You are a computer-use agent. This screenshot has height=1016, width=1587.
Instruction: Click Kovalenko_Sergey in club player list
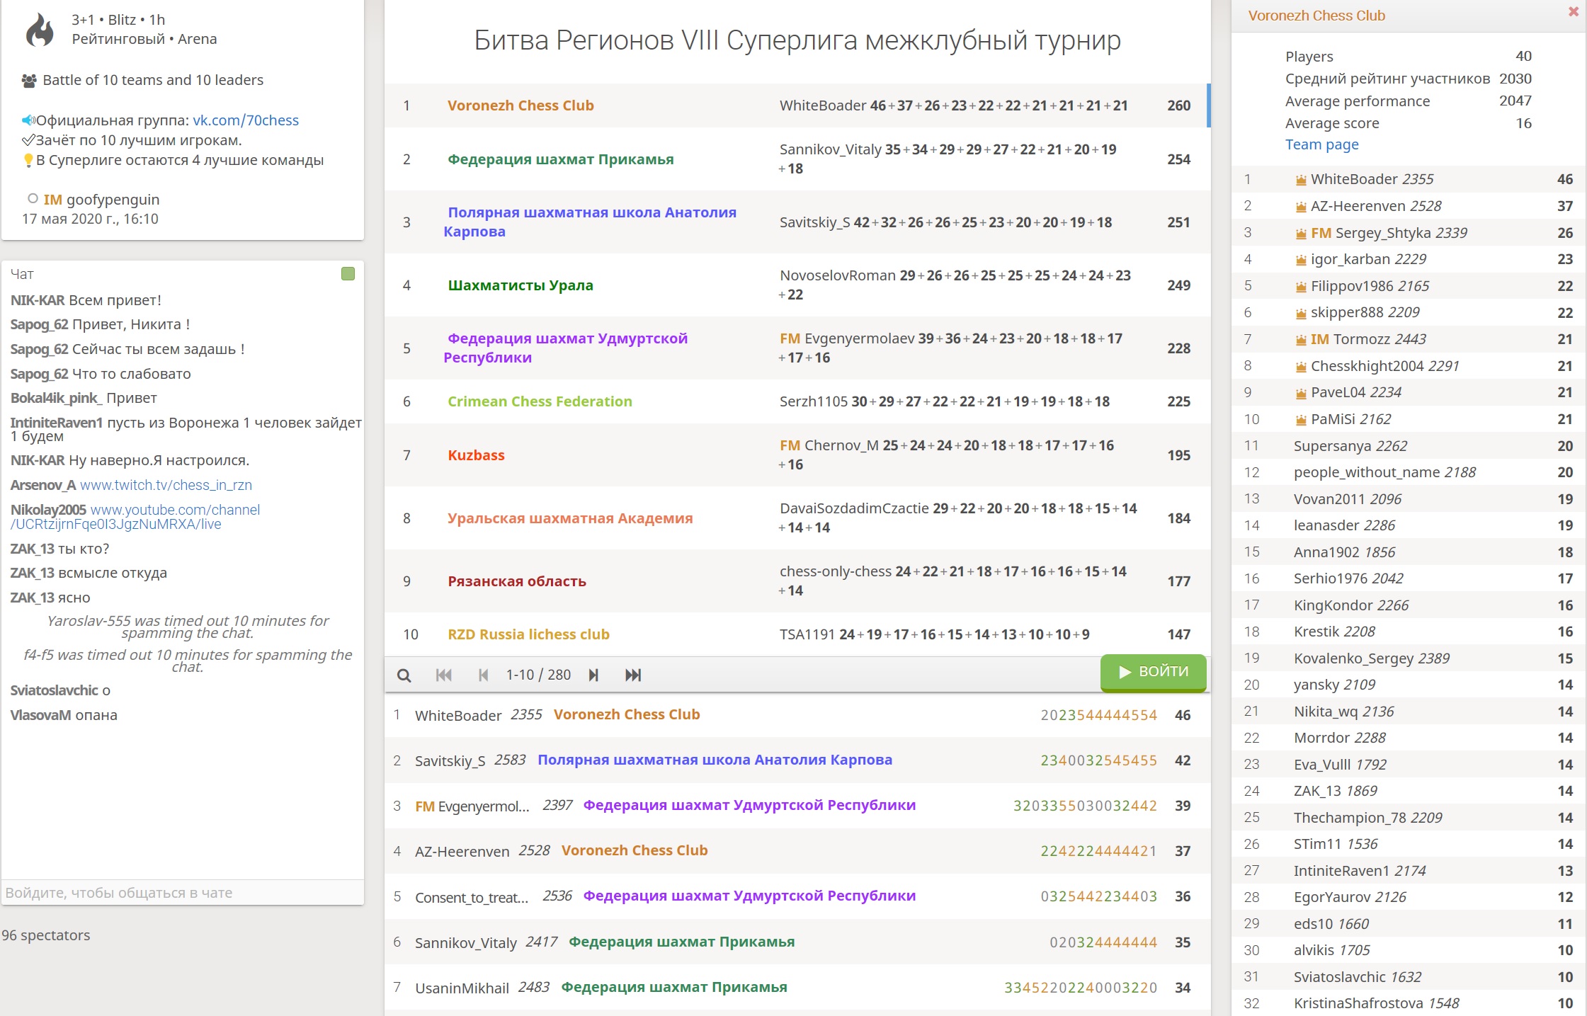click(x=1409, y=658)
